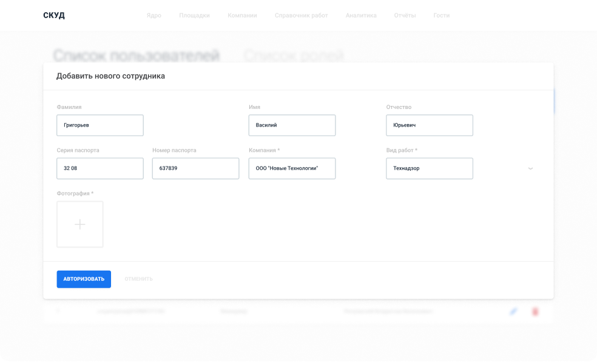This screenshot has height=362, width=597.
Task: Click red trash delete icon in row
Action: click(x=535, y=312)
